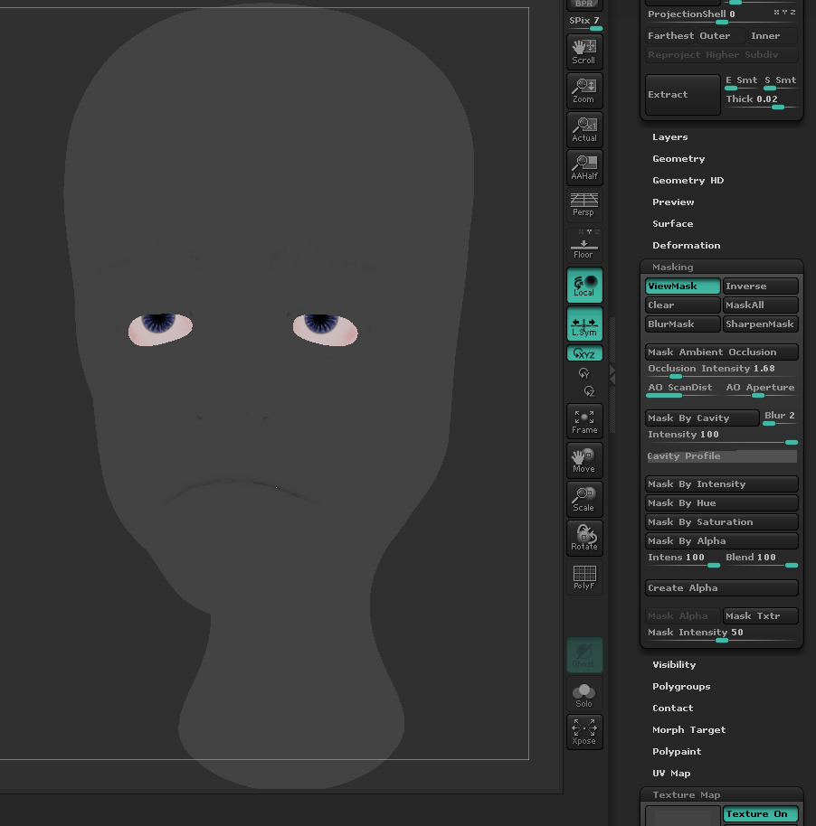Frame the mesh in the canvas

(x=584, y=421)
